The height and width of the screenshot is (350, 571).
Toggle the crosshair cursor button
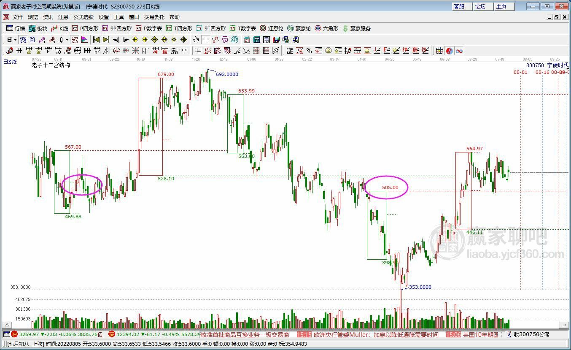coord(206,40)
